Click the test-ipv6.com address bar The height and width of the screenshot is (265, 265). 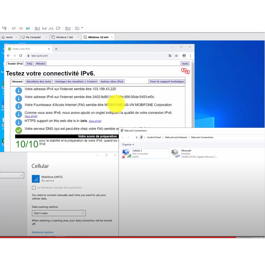(98, 56)
